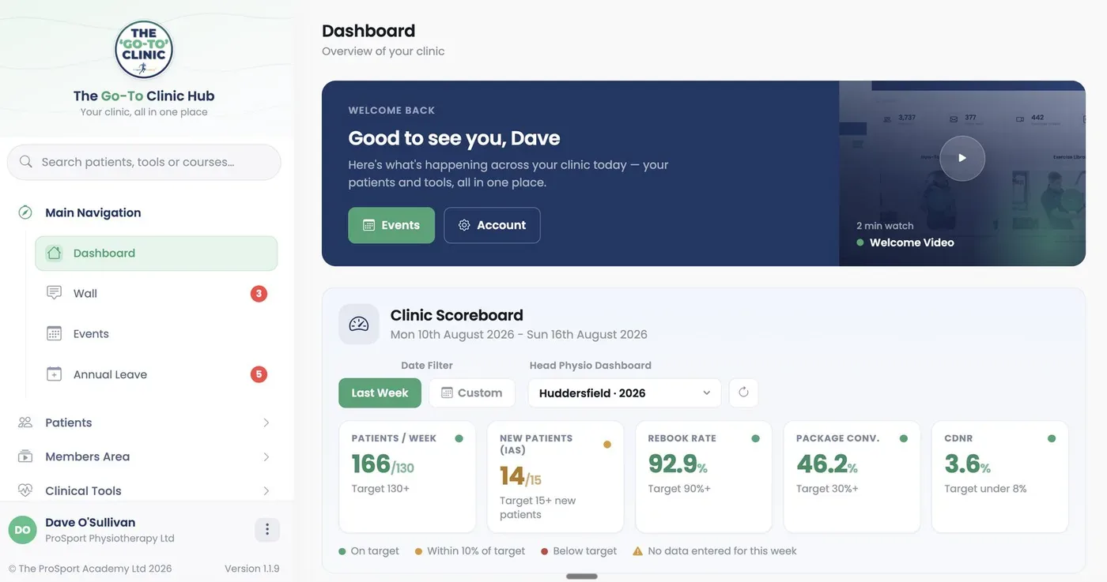Click the Wall notification badge showing 3
The width and height of the screenshot is (1107, 582).
pos(259,294)
